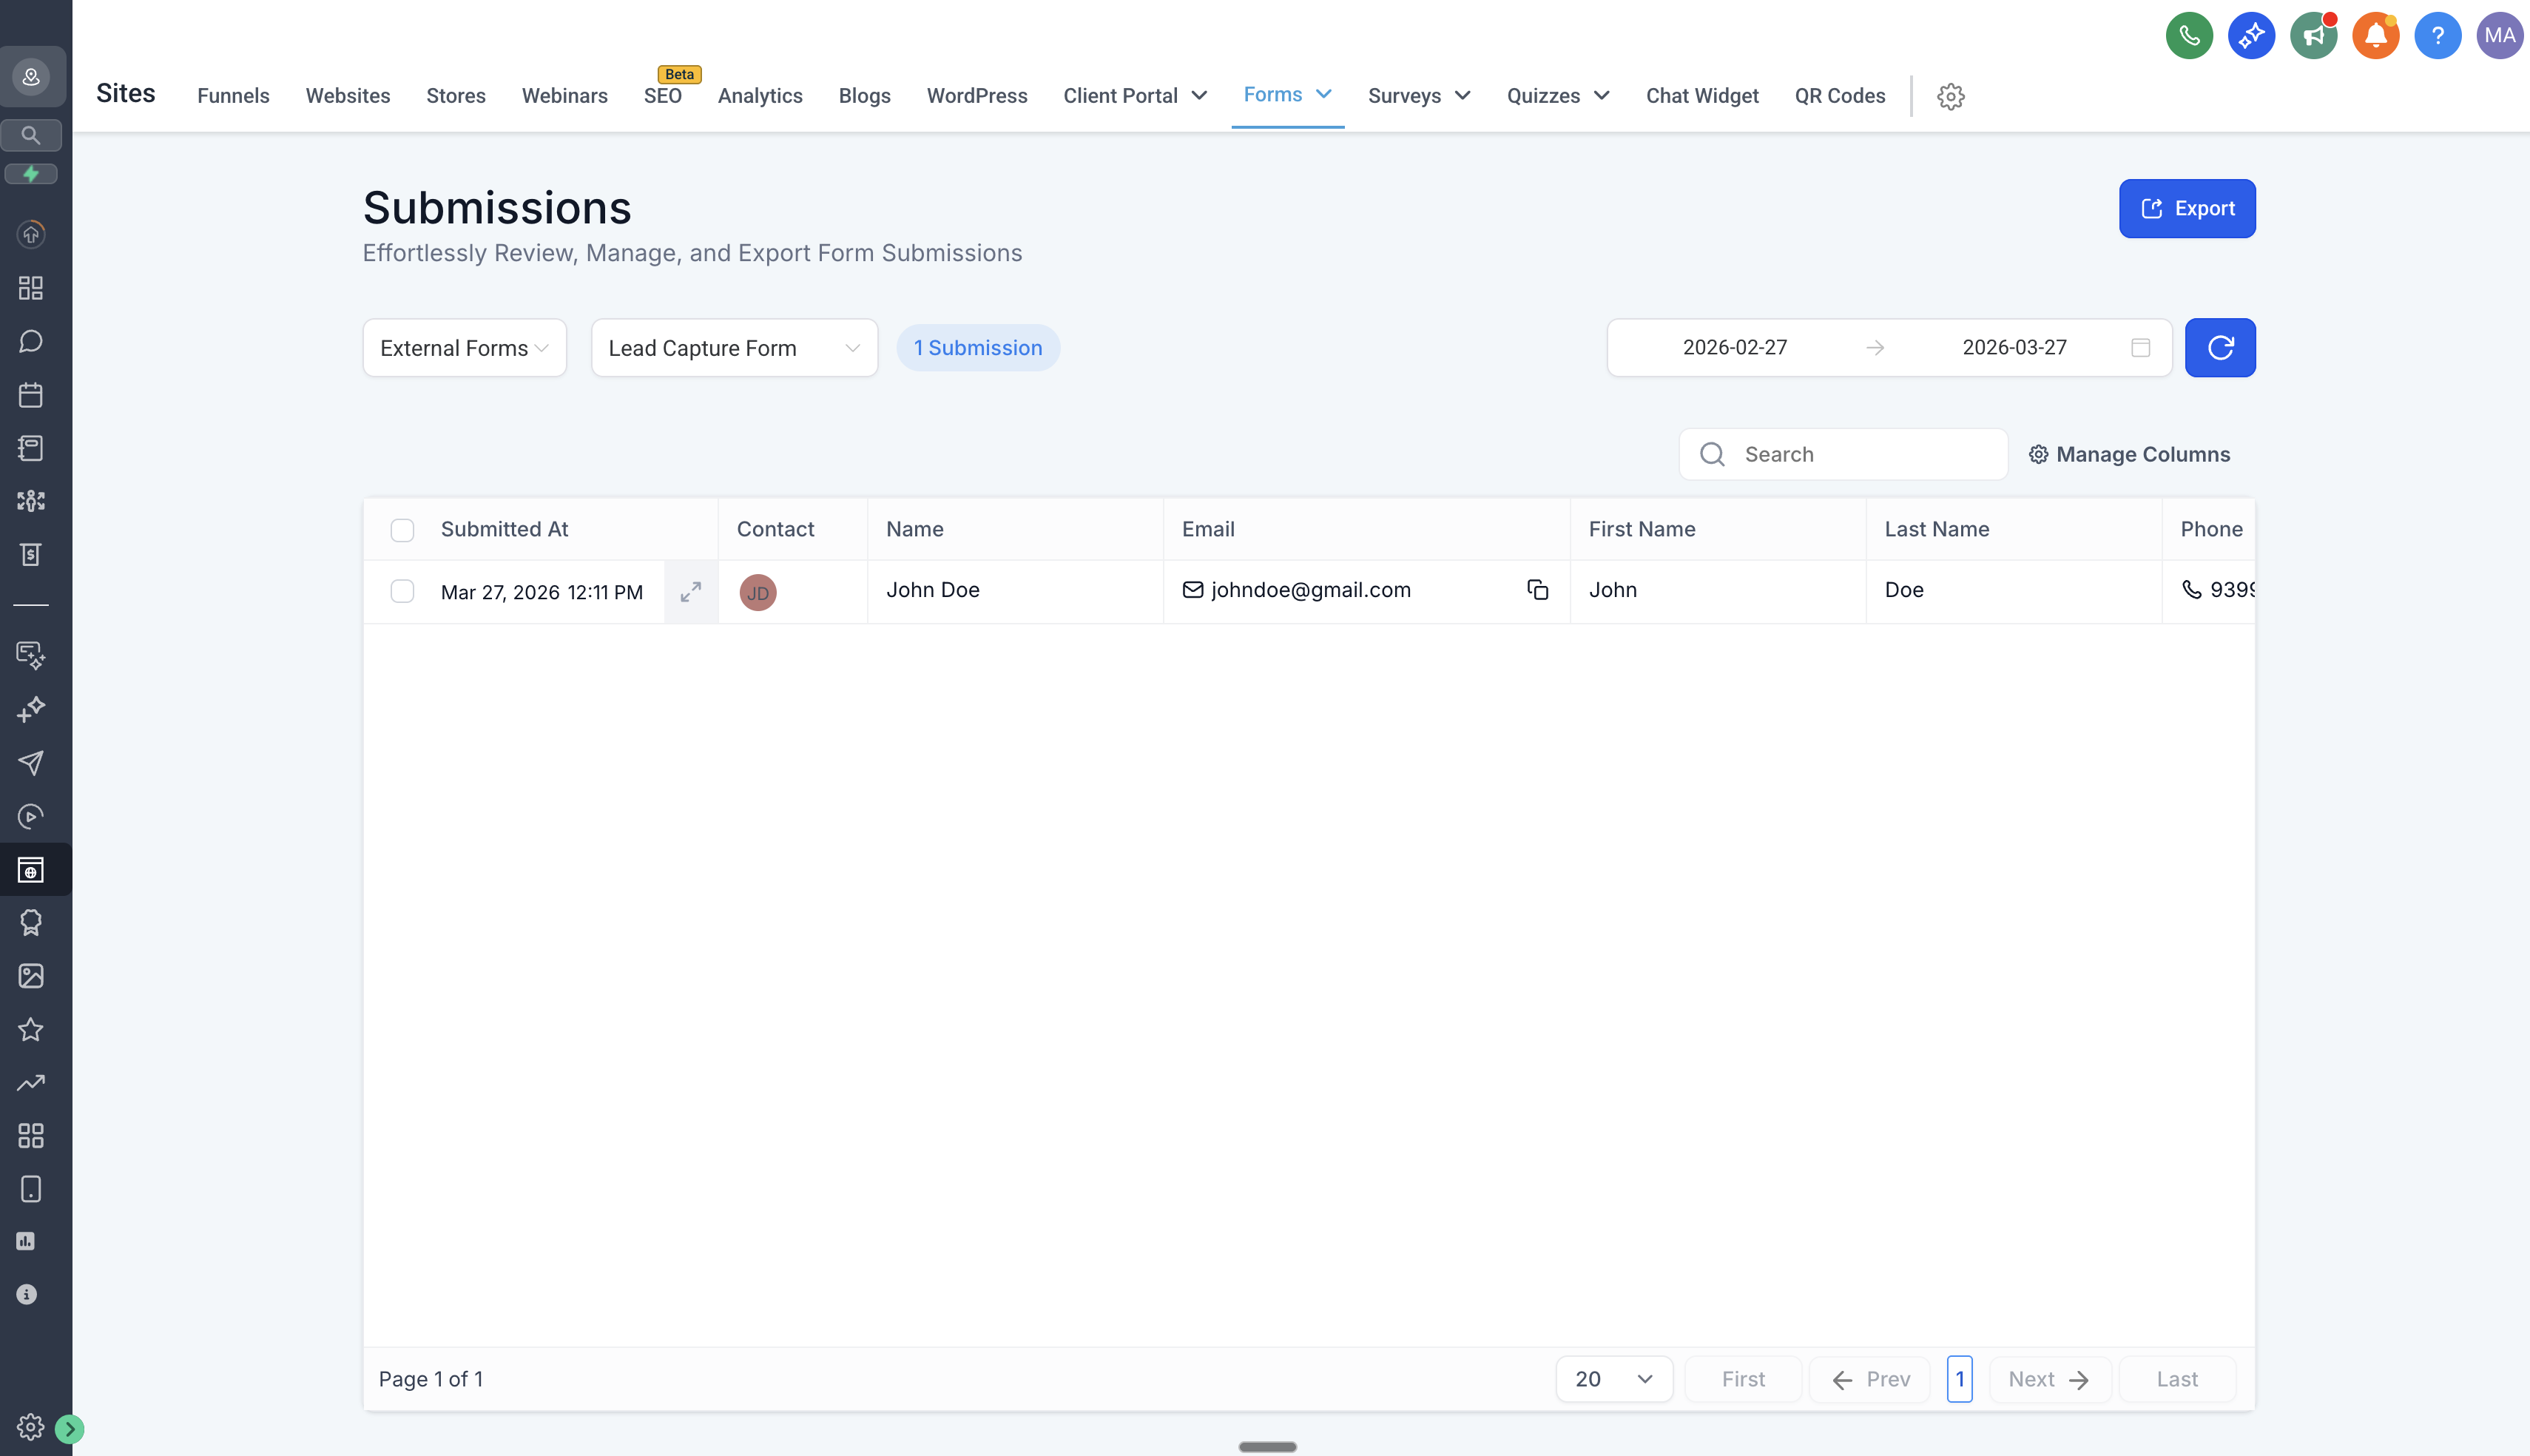Screen dimensions: 2530x1456
Task: Click the green phone dialer icon
Action: tap(2188, 36)
